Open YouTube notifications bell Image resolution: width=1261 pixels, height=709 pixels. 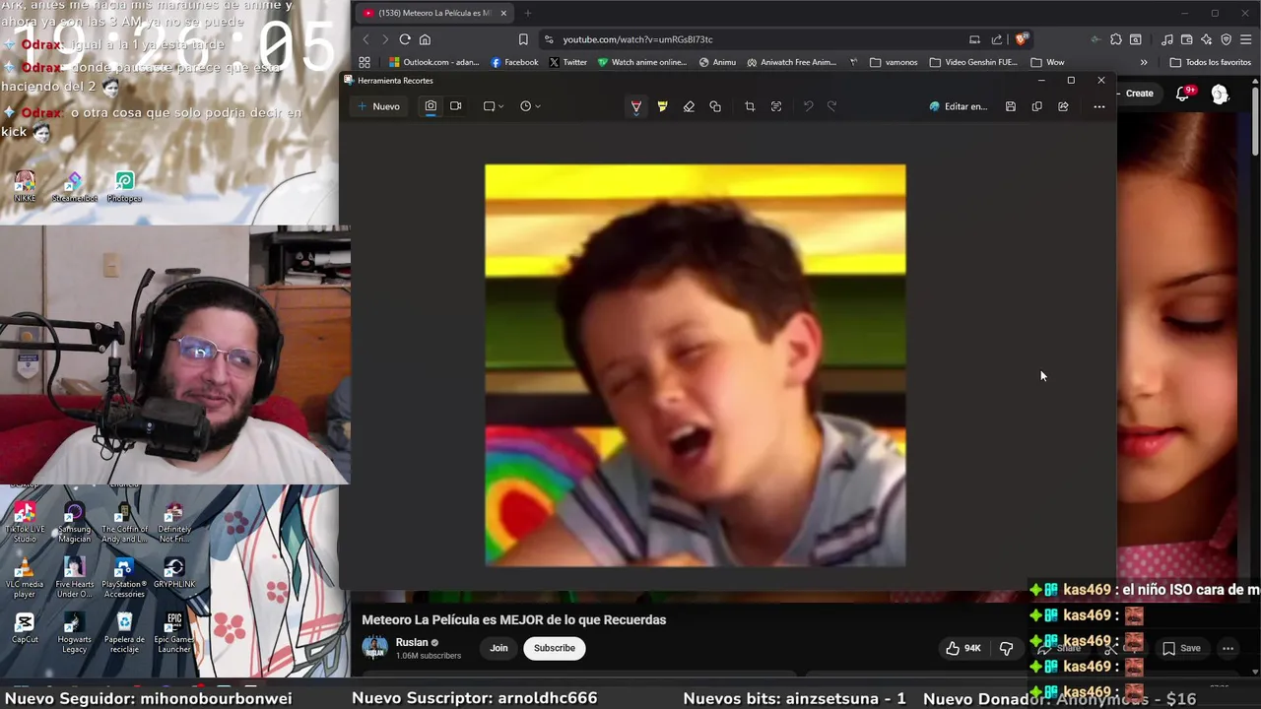click(x=1183, y=94)
